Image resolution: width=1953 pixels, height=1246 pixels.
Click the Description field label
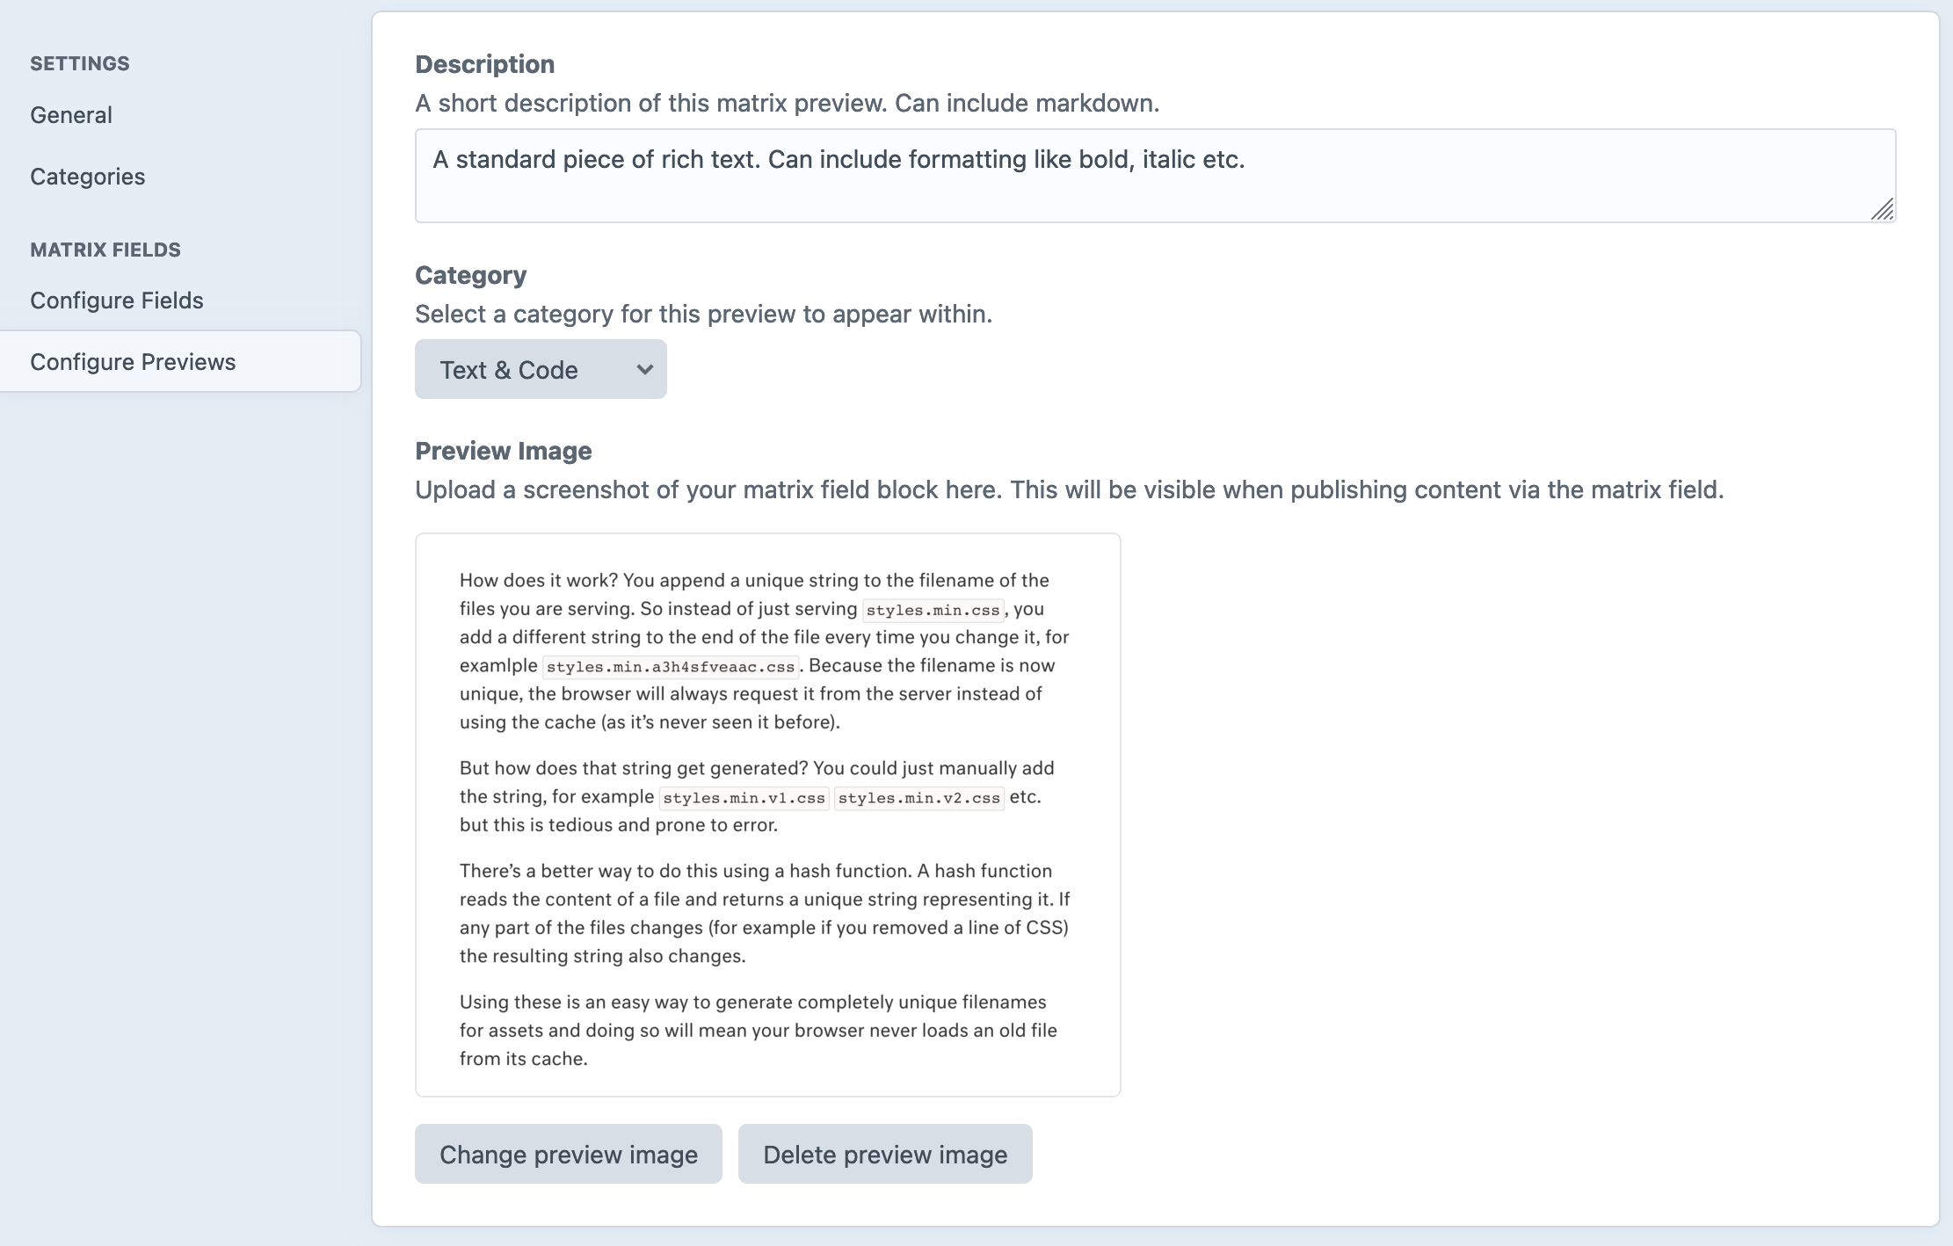485,64
